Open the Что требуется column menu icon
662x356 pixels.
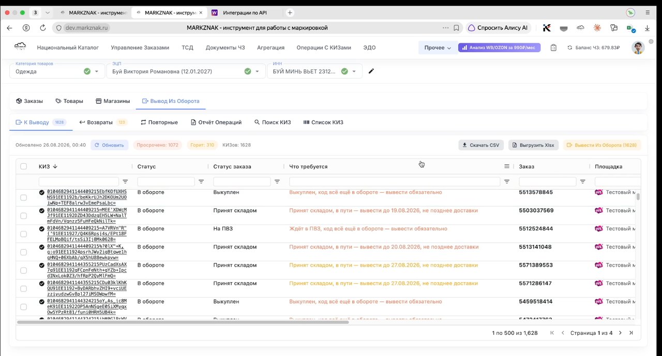pyautogui.click(x=507, y=166)
